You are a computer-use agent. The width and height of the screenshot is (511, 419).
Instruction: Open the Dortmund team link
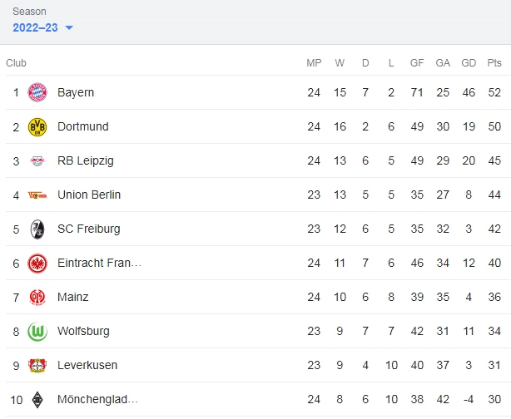coord(82,126)
